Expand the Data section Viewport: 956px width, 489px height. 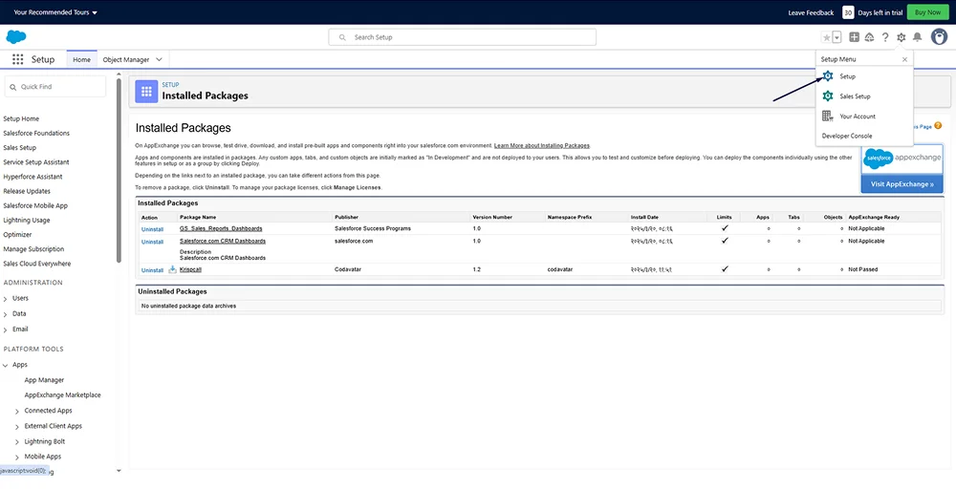coord(6,314)
